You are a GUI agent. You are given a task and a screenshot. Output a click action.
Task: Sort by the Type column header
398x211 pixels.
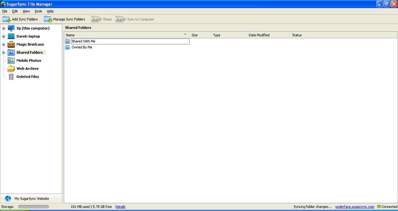point(229,35)
